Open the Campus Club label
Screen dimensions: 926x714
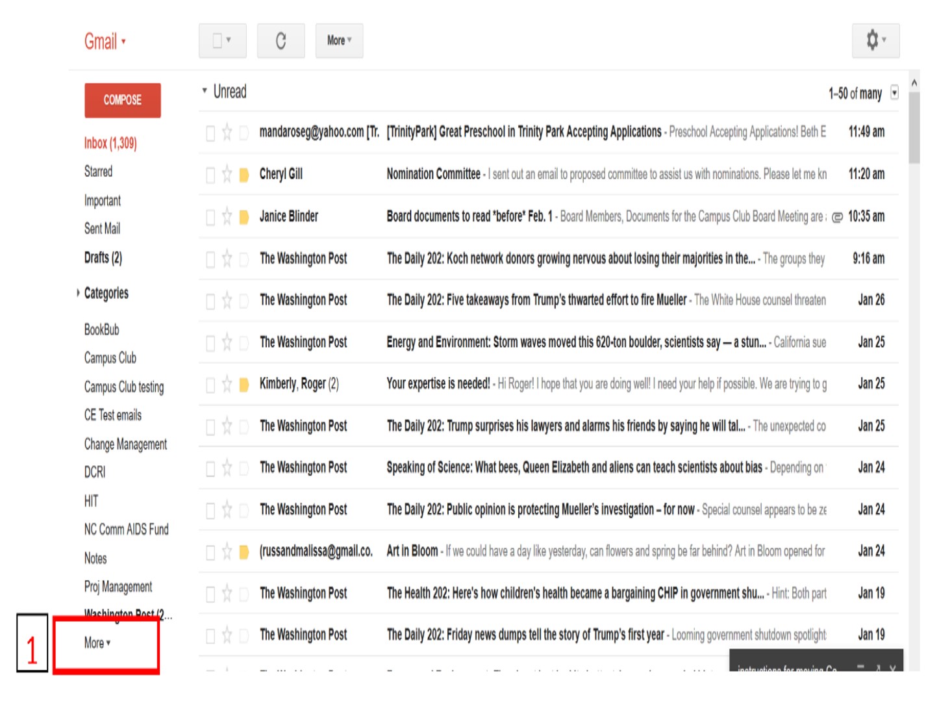(110, 358)
